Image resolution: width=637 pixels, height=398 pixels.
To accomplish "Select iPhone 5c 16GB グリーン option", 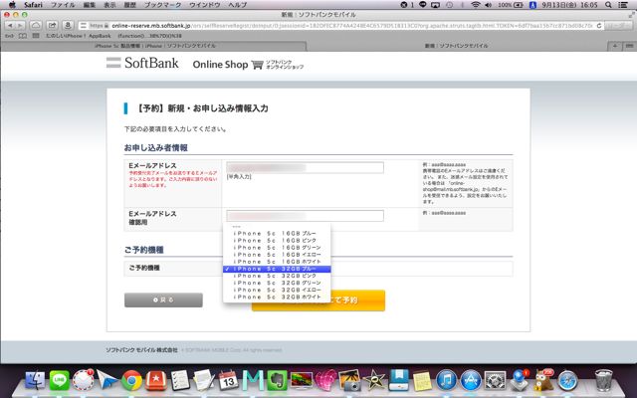I will 277,248.
